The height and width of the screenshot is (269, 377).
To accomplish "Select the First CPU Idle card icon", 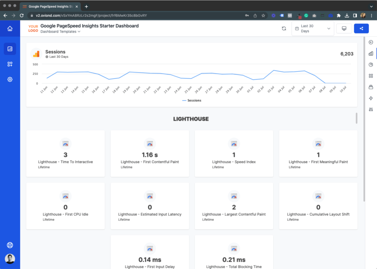I will [x=66, y=196].
